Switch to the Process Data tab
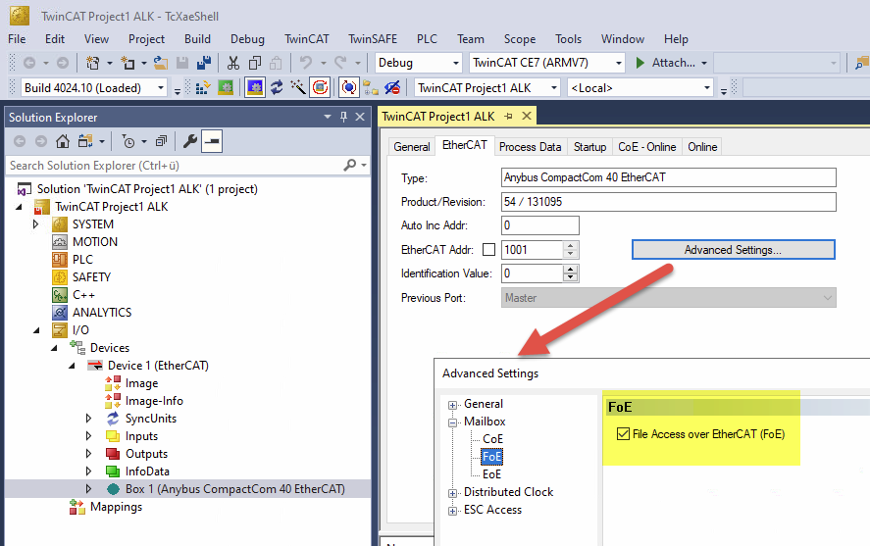870x546 pixels. [x=530, y=147]
